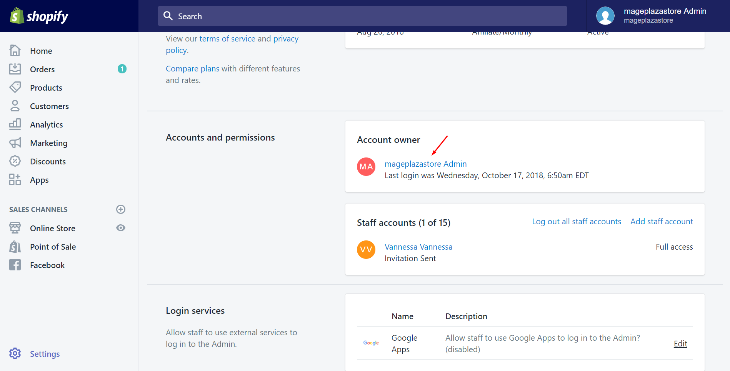
Task: Go to Products section
Action: tap(46, 88)
